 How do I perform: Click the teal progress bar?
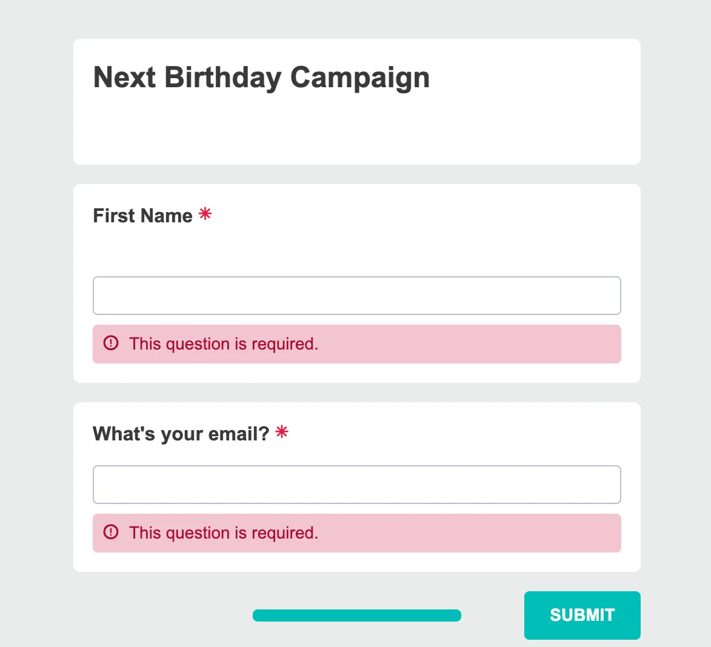tap(357, 615)
